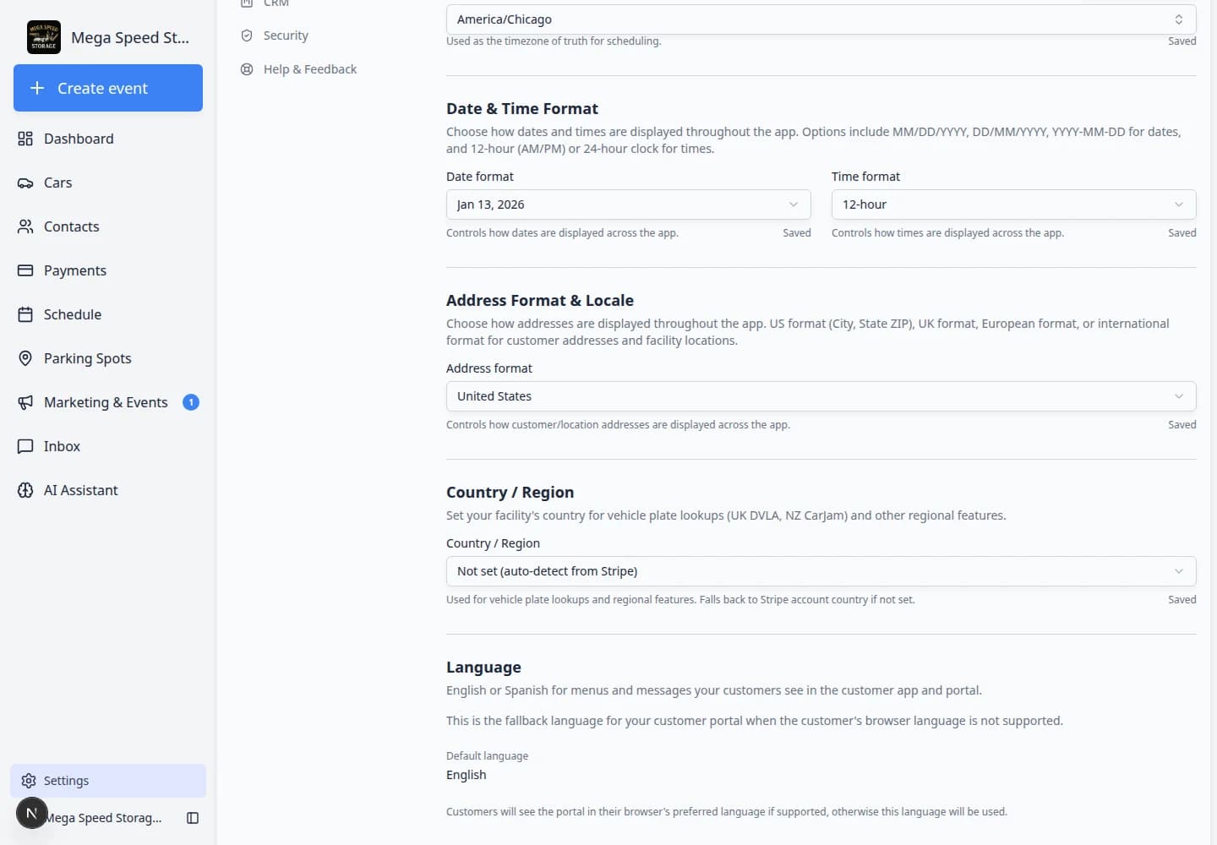The height and width of the screenshot is (845, 1217).
Task: Open Contacts in the sidebar
Action: click(x=108, y=226)
